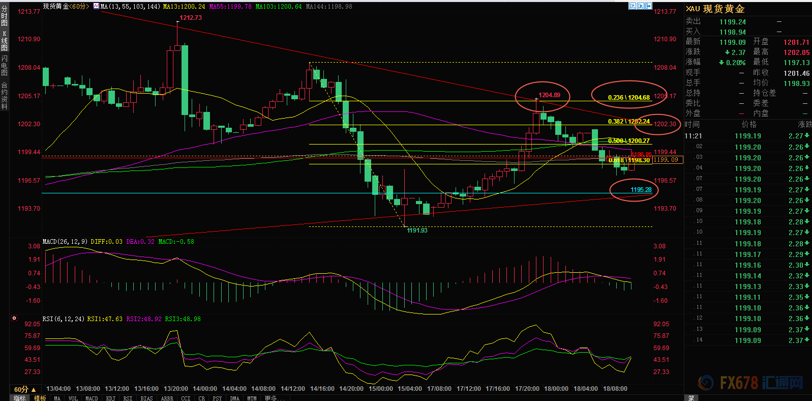Select the CCI indicator tab
Image resolution: width=812 pixels, height=401 pixels.
[x=185, y=398]
